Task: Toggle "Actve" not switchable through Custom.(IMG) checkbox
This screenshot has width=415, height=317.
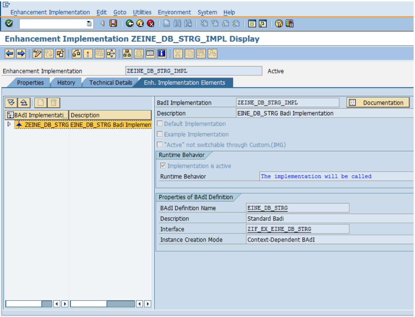Action: coord(160,145)
